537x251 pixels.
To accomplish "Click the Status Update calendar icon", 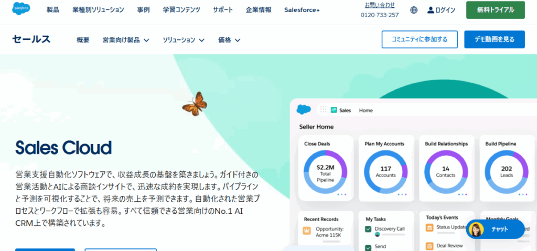I will tap(429, 227).
